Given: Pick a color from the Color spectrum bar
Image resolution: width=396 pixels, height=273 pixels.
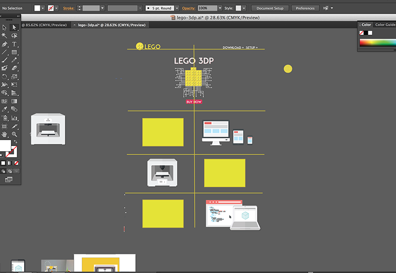Looking at the screenshot, I should coord(378,43).
